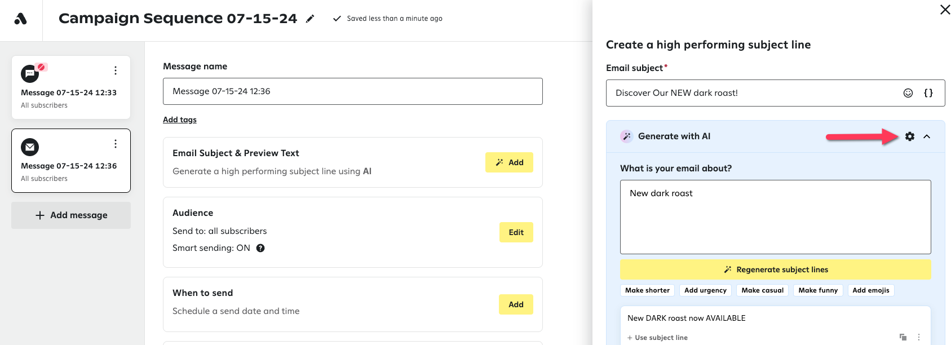Click the 'Campaign Sequence 07-15-24' title
951x345 pixels.
click(178, 18)
